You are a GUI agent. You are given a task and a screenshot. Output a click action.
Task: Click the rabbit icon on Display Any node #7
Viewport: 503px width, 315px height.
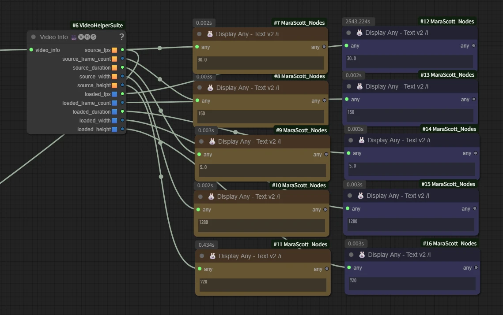click(210, 34)
